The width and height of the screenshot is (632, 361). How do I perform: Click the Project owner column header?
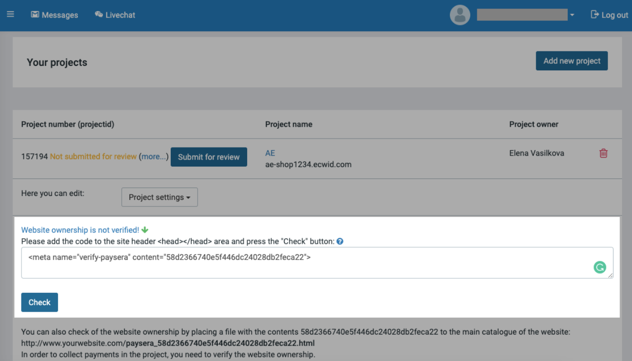click(x=534, y=124)
